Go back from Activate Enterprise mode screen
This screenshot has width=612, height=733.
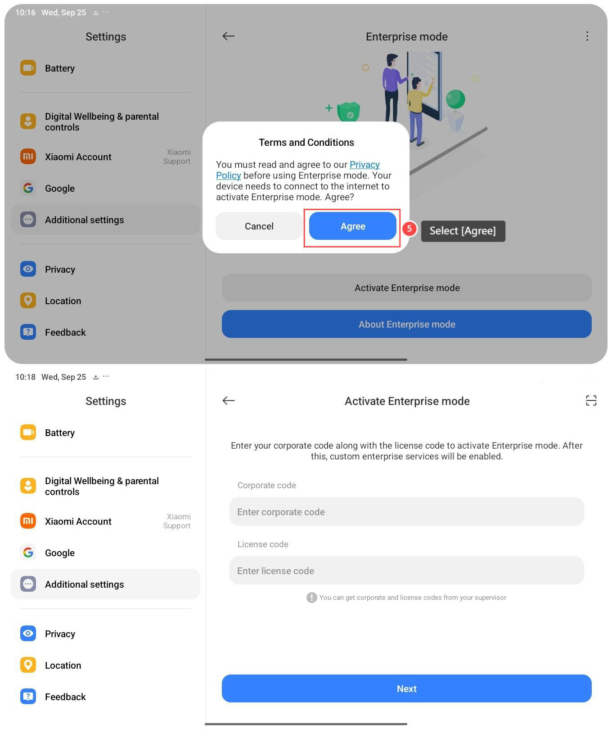[229, 400]
